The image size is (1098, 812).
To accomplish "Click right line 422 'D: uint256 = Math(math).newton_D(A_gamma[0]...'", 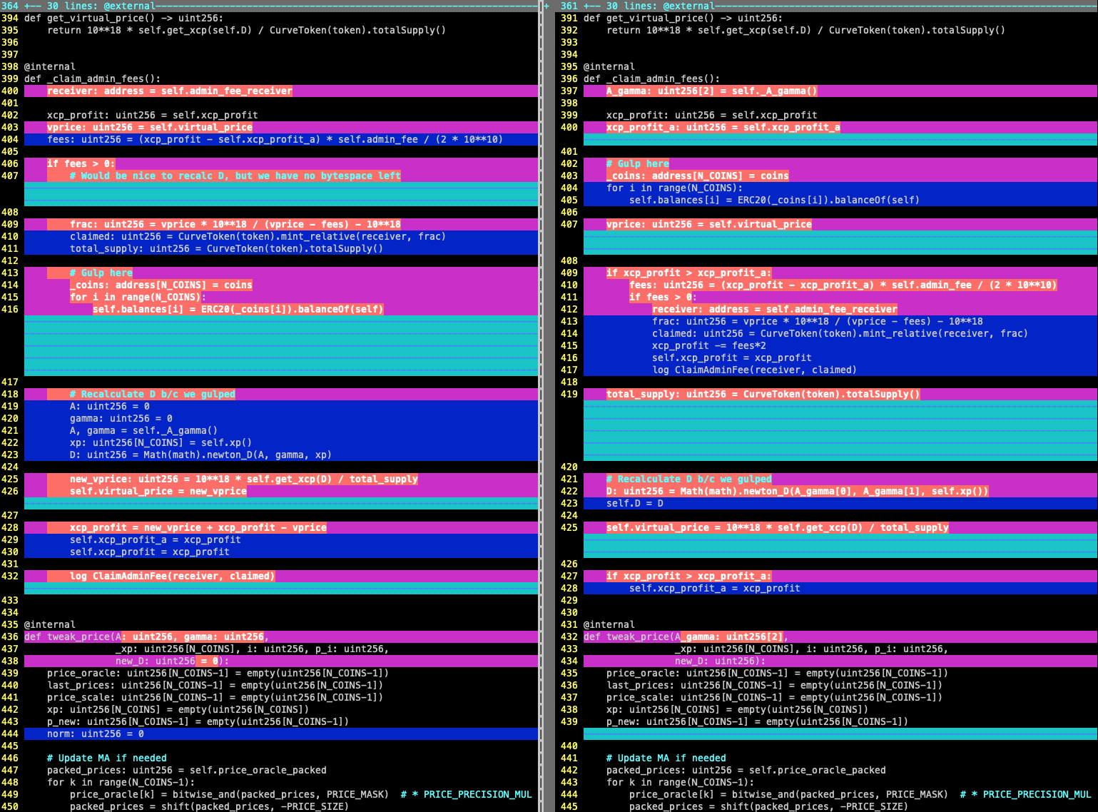I will coord(798,491).
